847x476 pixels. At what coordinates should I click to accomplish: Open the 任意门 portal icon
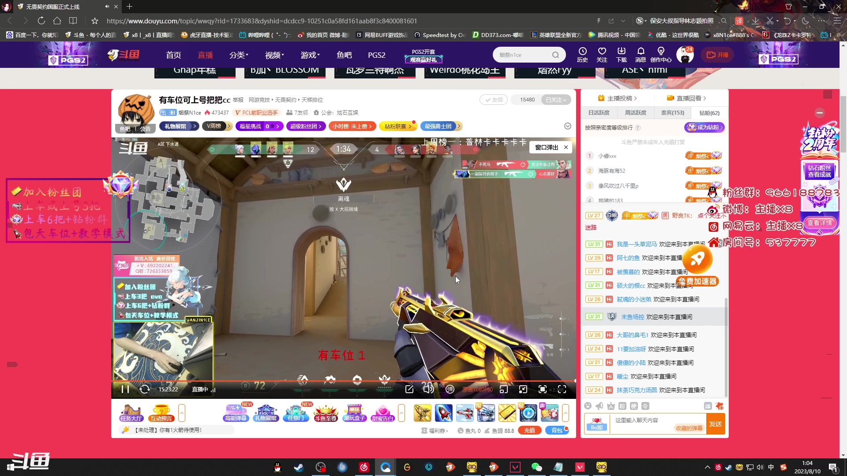[x=296, y=413]
